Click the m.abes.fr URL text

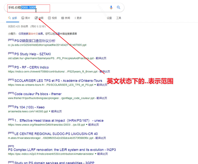click(x=51, y=138)
